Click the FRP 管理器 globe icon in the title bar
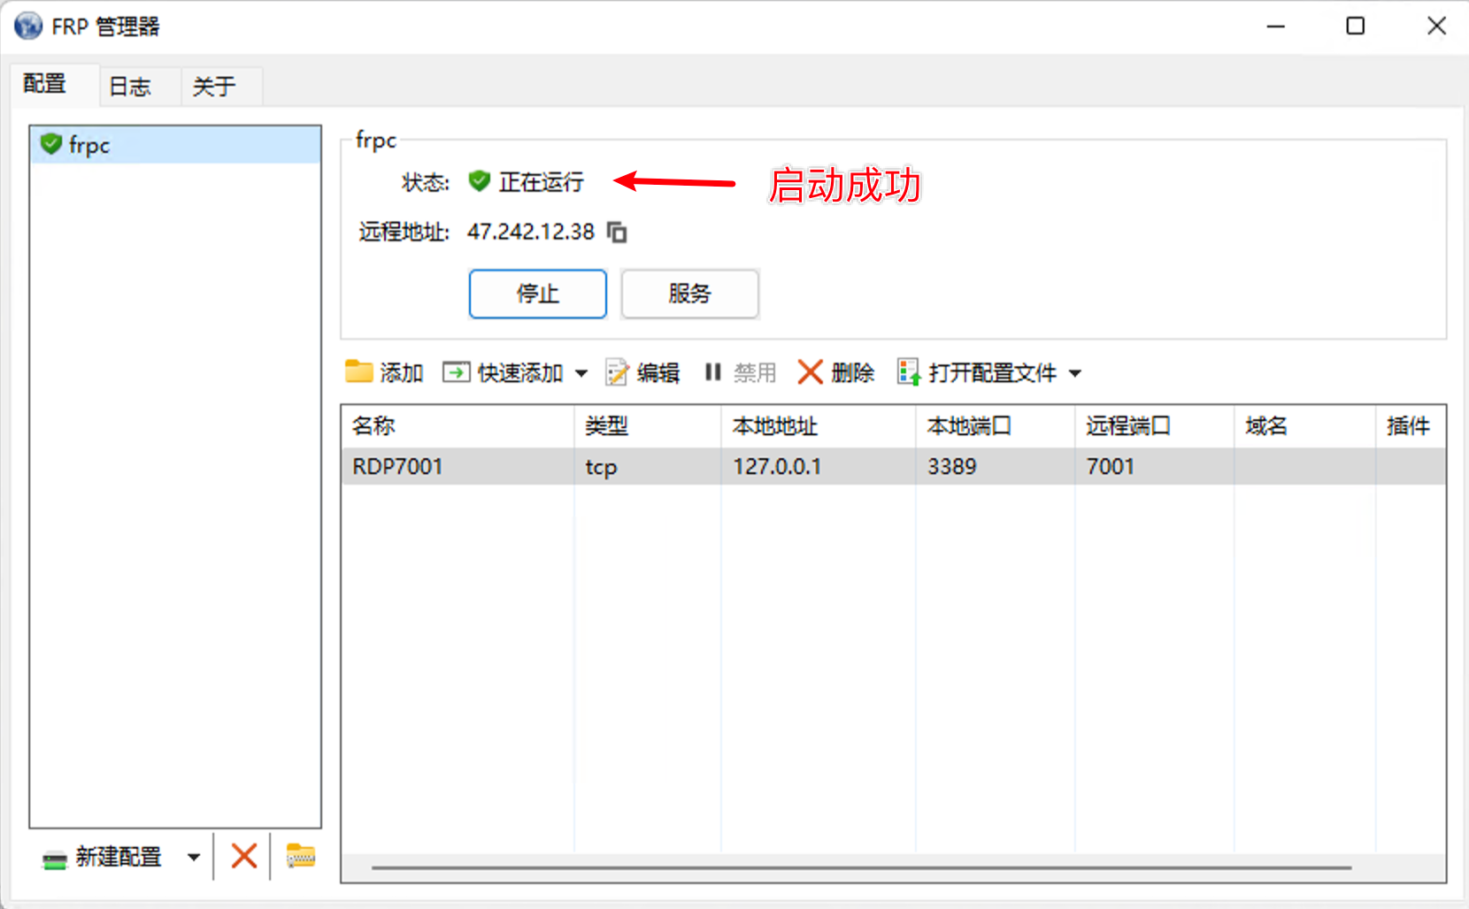The image size is (1469, 909). [28, 26]
